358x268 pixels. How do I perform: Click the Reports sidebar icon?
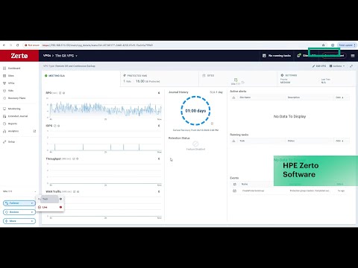coord(4,124)
